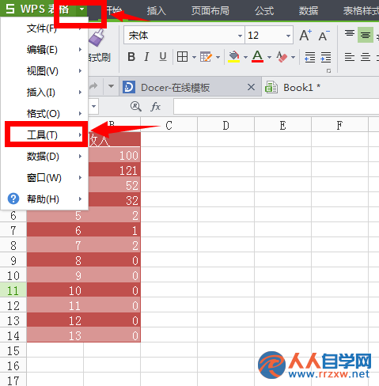Screen dimensions: 379x386
Task: Click the Book1 spreadsheet icon
Action: click(271, 87)
